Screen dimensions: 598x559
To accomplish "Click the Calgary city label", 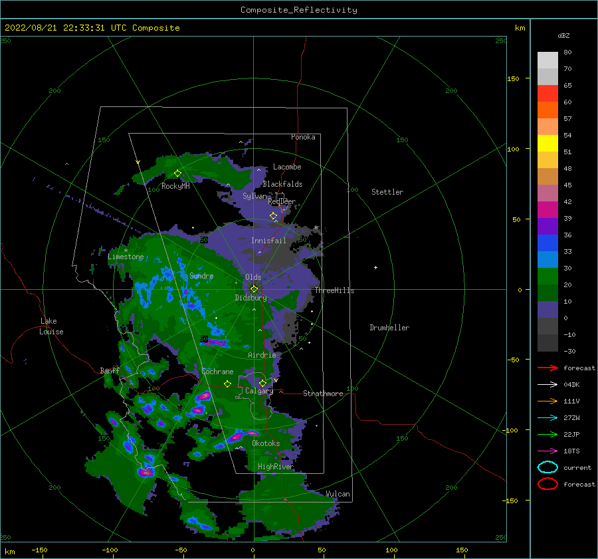I will (259, 391).
